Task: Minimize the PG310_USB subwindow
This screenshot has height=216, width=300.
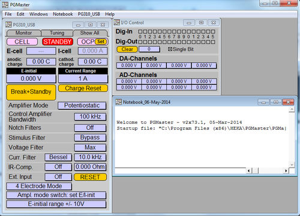Action: click(78, 25)
